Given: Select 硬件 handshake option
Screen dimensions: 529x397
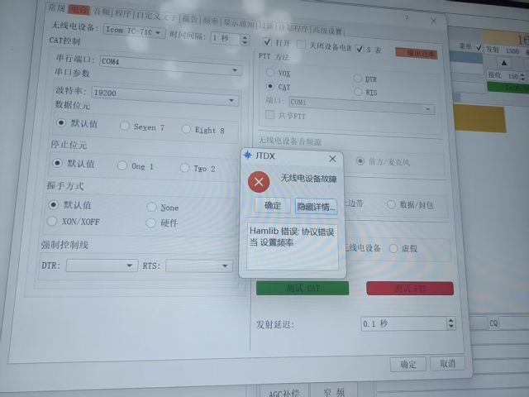Looking at the screenshot, I should tap(150, 222).
